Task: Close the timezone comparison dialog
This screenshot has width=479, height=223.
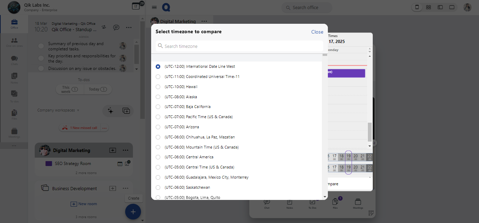Action: tap(317, 32)
